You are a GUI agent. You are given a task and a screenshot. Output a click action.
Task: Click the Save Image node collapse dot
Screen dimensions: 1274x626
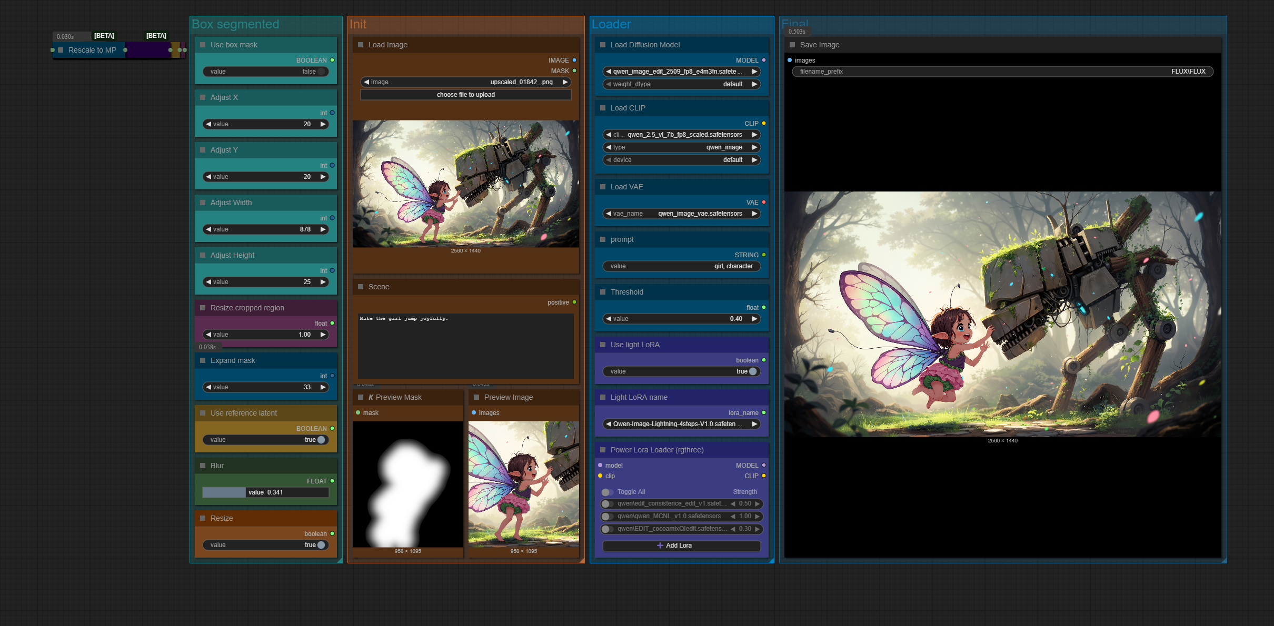click(792, 45)
